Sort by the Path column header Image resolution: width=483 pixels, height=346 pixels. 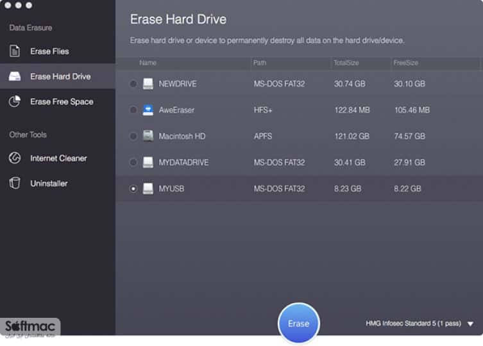260,63
